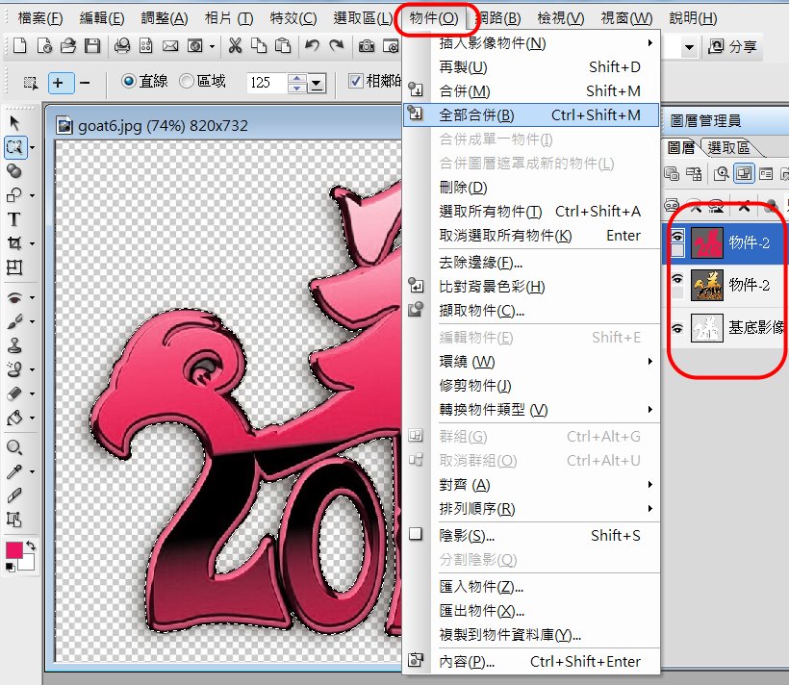Select the magic wand selection tool
The height and width of the screenshot is (685, 789).
(14, 147)
